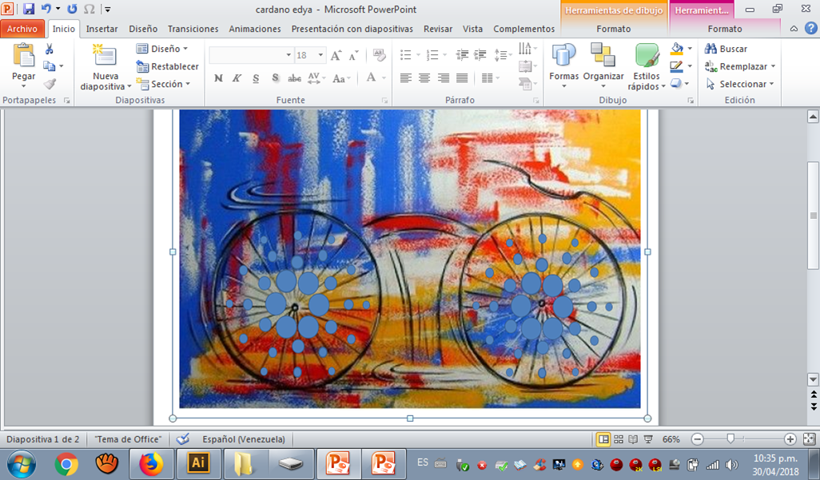Click the zoom slider in status bar
The width and height of the screenshot is (820, 480).
[730, 439]
